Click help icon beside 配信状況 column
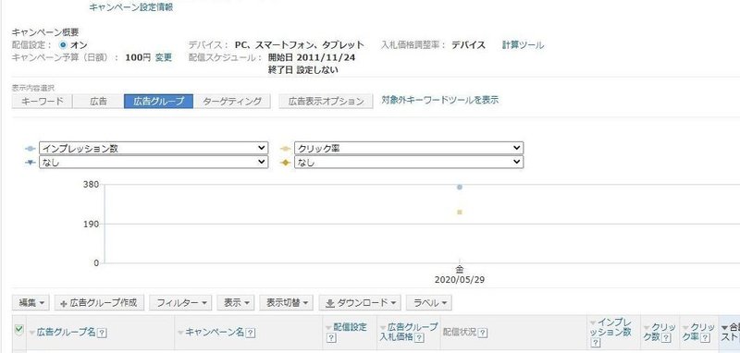740x353 pixels. click(x=482, y=333)
